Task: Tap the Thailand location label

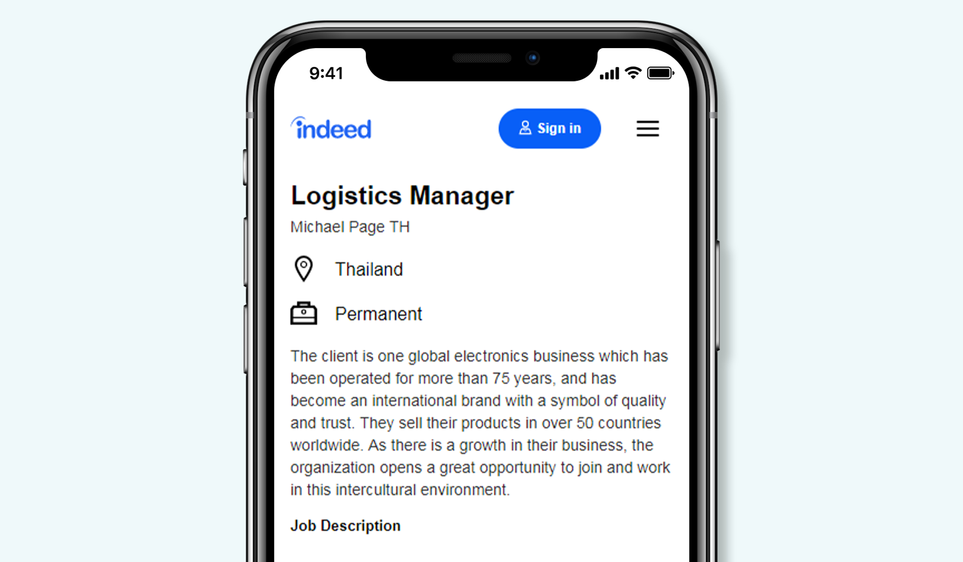Action: 370,268
